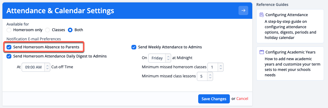This screenshot has height=108, width=328.
Task: Open the 09:00 AM cut-off time dropdown
Action: tap(36, 67)
